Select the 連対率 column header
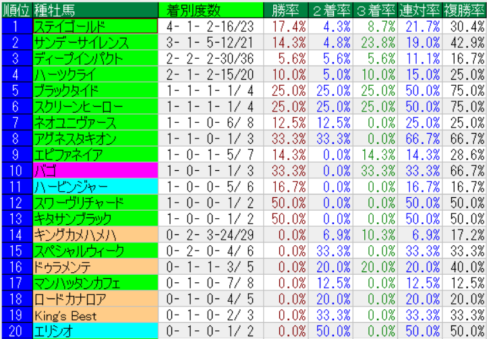This screenshot has height=339, width=487. click(420, 9)
